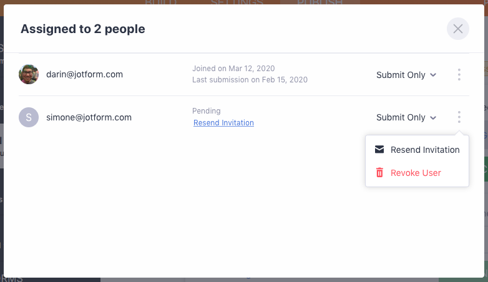Choose Resend Invitation from the popup menu
Image resolution: width=488 pixels, height=282 pixels.
point(424,150)
